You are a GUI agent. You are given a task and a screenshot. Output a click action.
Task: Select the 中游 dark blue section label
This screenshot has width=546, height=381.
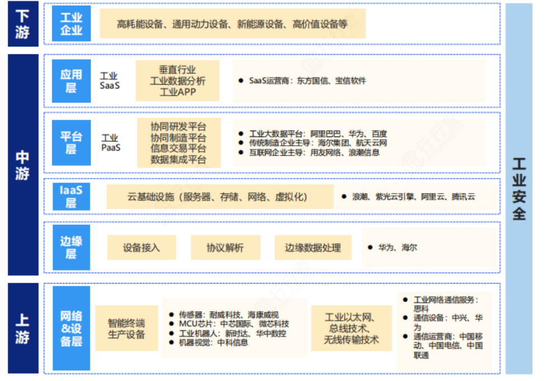tap(22, 165)
